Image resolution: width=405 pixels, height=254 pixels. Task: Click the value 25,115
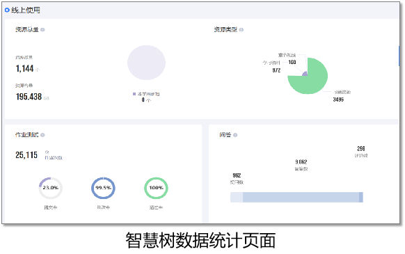coord(26,155)
